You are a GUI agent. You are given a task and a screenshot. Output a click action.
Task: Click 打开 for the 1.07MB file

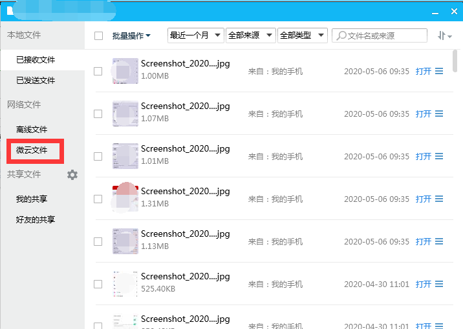tap(424, 114)
